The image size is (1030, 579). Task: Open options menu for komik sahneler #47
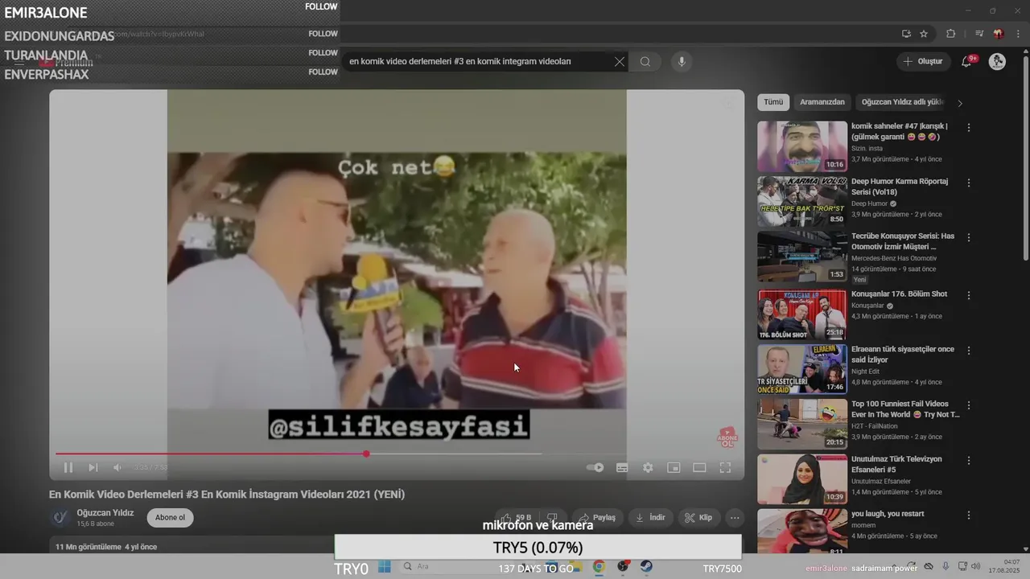969,128
